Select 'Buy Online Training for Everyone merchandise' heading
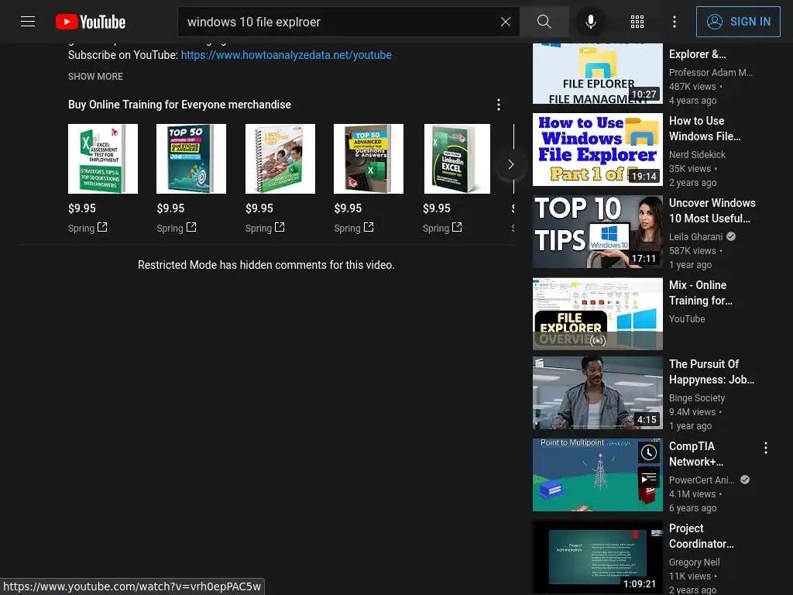The height and width of the screenshot is (595, 793). [x=180, y=105]
